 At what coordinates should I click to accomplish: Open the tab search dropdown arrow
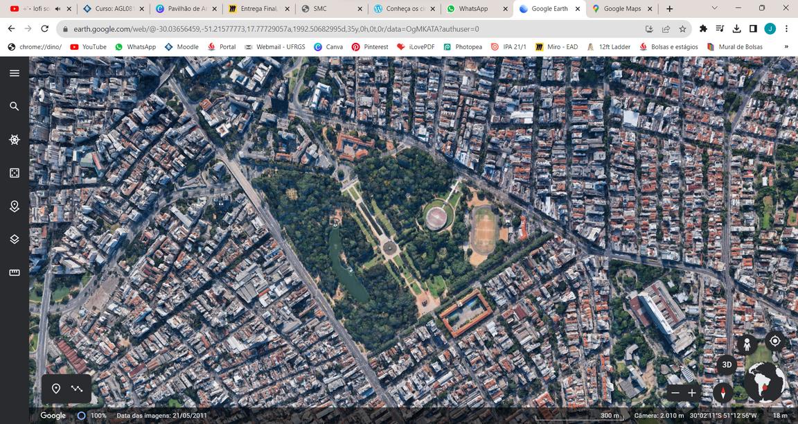click(715, 8)
